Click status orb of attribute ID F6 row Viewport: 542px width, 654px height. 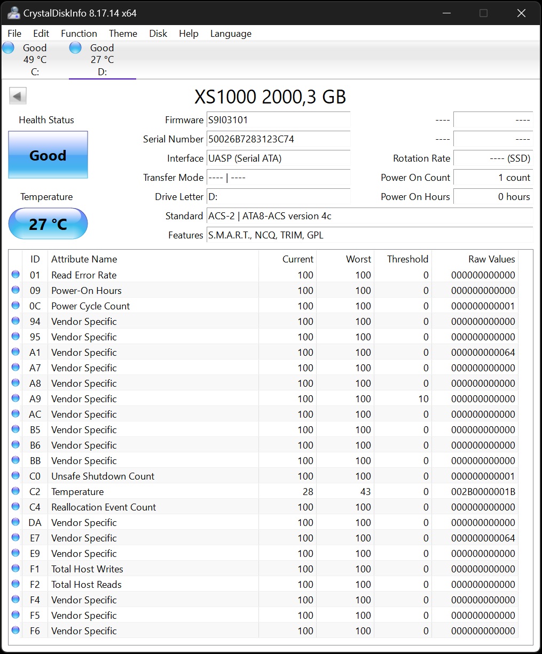click(x=15, y=631)
